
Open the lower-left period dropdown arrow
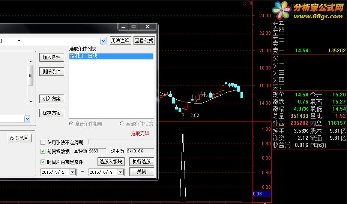[27, 119]
